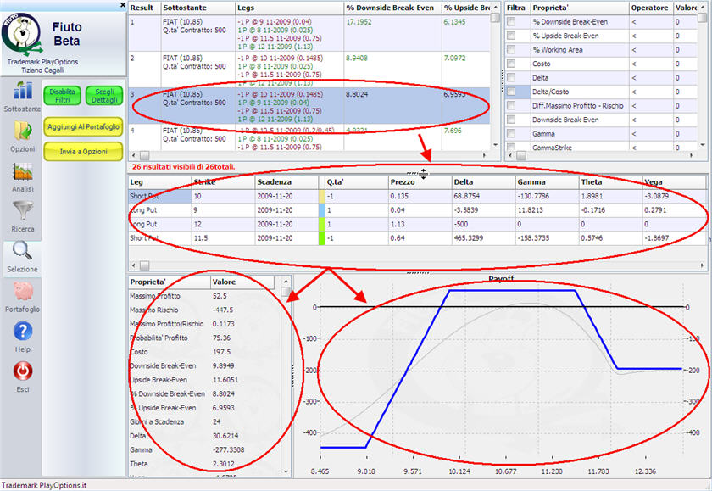This screenshot has height=491, width=712.
Task: Check the % Working Area filter
Action: coord(511,49)
